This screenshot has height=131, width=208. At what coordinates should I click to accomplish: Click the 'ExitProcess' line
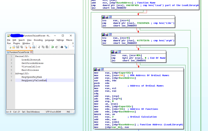[30, 70]
